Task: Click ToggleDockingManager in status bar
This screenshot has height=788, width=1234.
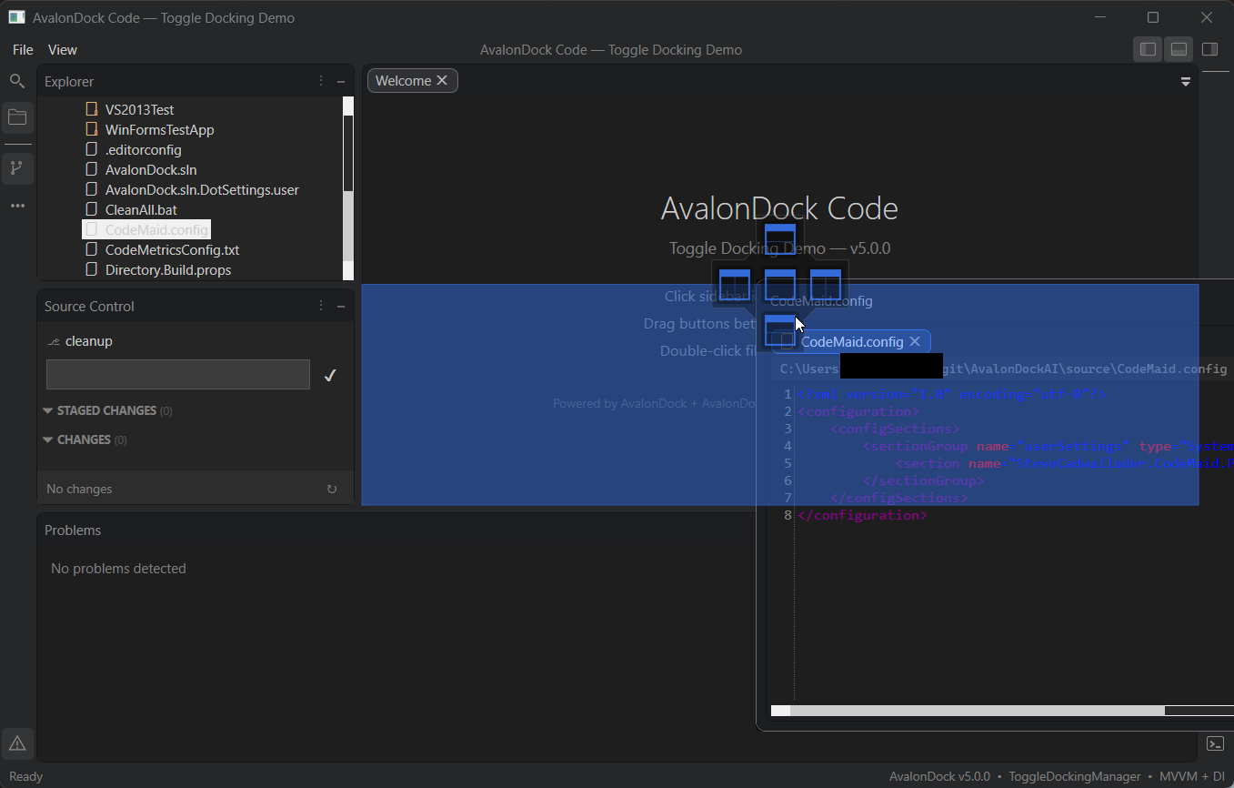Action: [x=1074, y=776]
